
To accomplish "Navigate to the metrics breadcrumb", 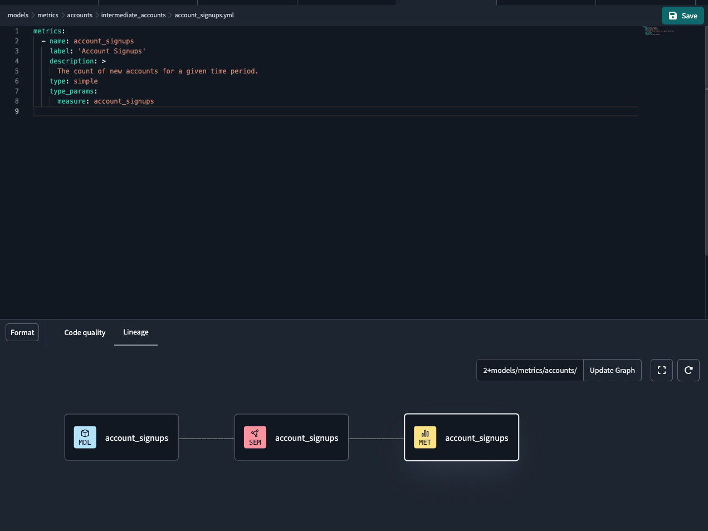I will pos(48,15).
